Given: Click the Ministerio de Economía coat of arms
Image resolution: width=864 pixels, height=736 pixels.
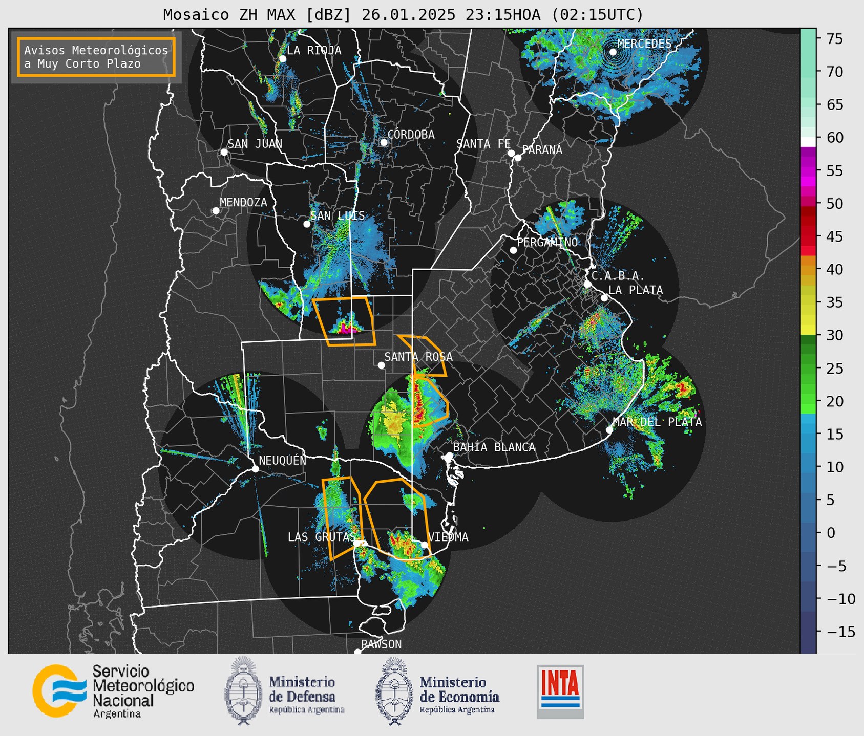Looking at the screenshot, I should pos(395,690).
